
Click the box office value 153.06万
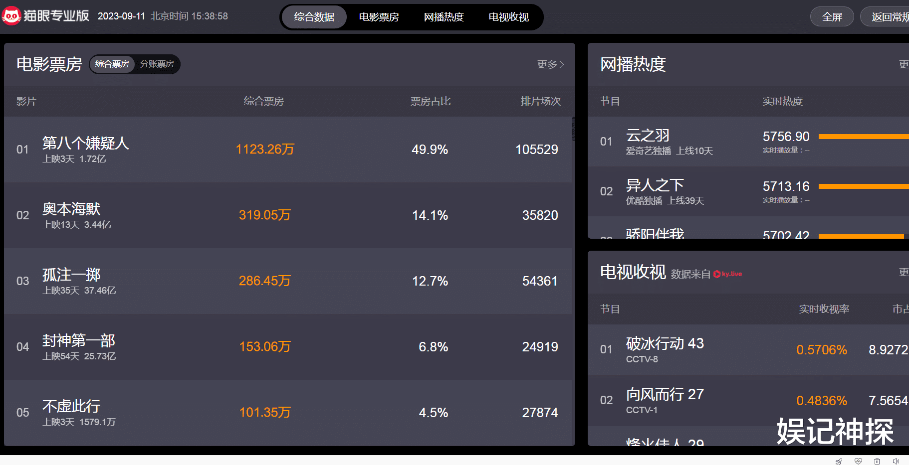(x=265, y=347)
